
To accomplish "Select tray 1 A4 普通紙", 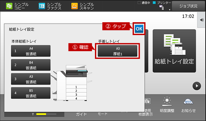I will coord(31,51).
